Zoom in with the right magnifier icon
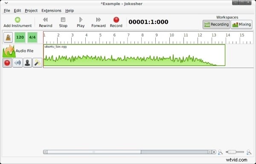 (x=249, y=152)
